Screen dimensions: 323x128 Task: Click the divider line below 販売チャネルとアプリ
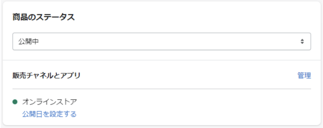coord(161,89)
